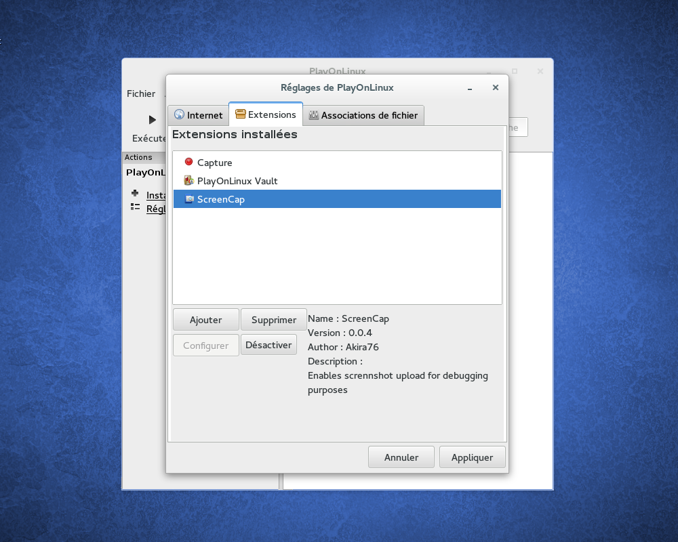Select the PlayOnLinux Vault list entry
Viewport: 678px width, 542px height.
point(337,181)
